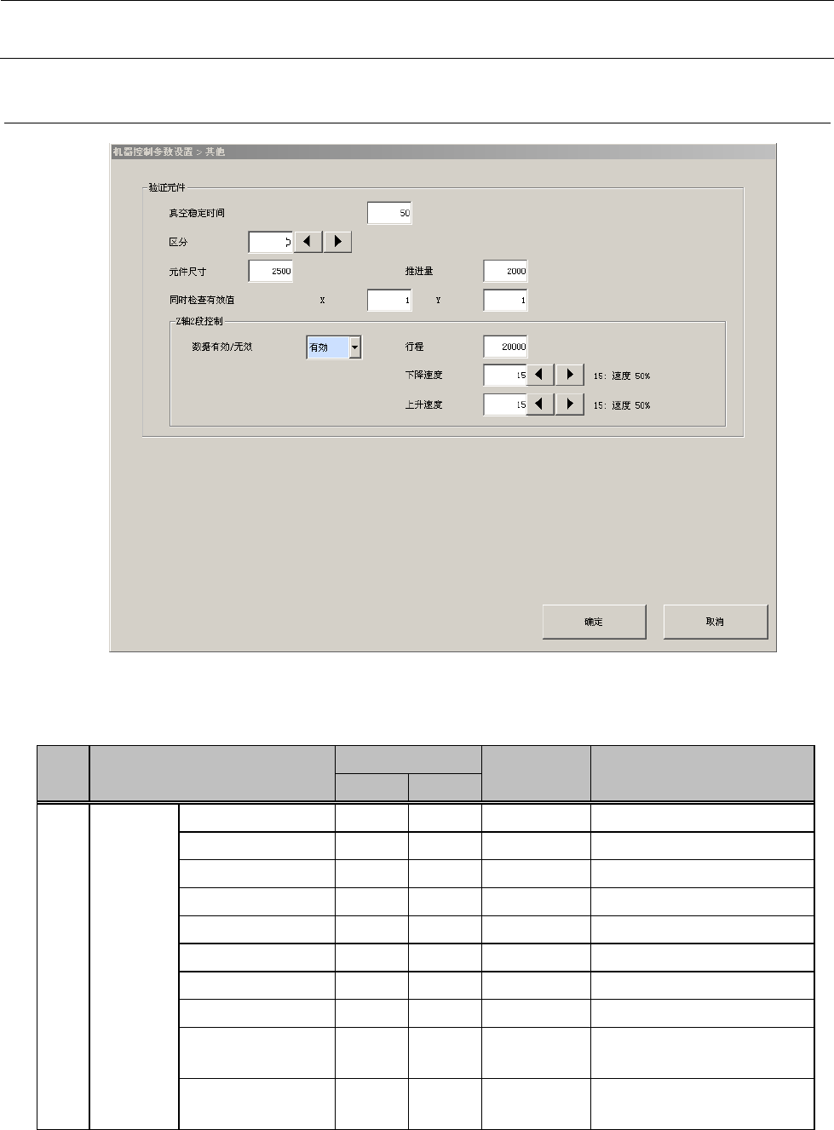Click the Y 同时检查有效值 field
This screenshot has width=834, height=1130.
(505, 300)
